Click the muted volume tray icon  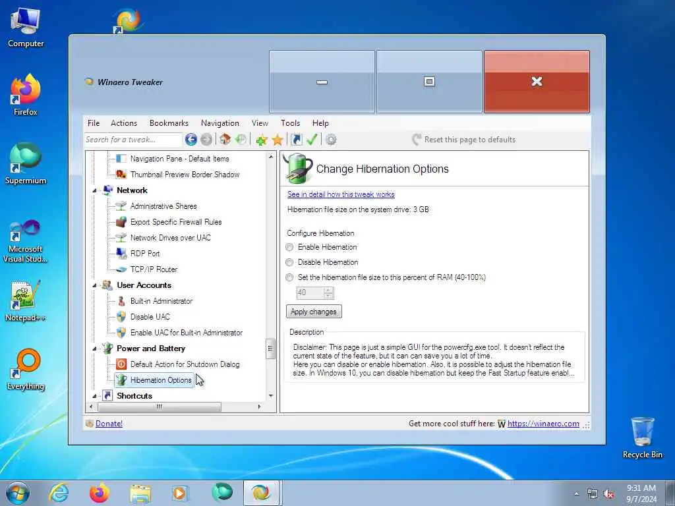[608, 494]
